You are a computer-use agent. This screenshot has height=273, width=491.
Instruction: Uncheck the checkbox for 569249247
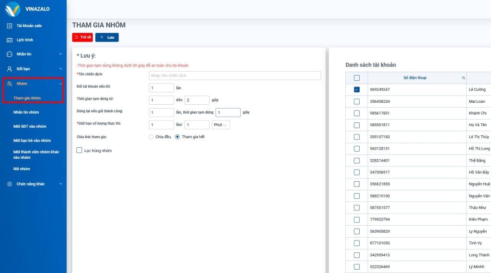pos(356,89)
